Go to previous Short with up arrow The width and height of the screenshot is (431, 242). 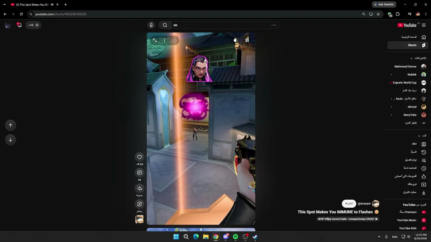[10, 125]
